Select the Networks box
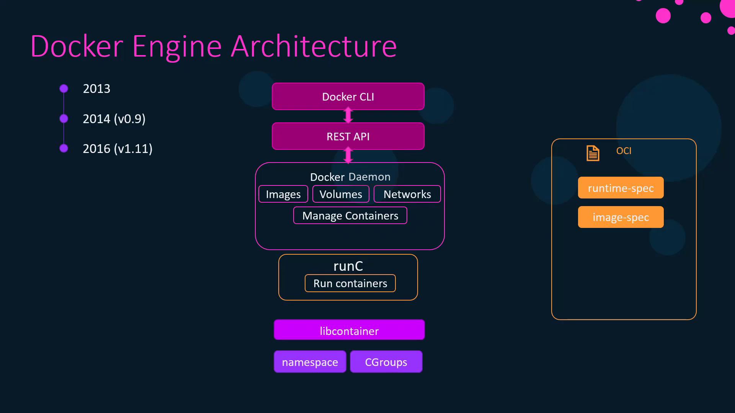The width and height of the screenshot is (735, 413). [407, 194]
